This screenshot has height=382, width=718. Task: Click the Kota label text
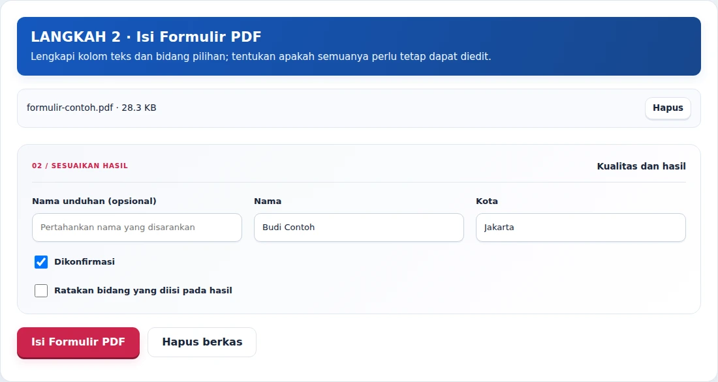[x=487, y=201]
